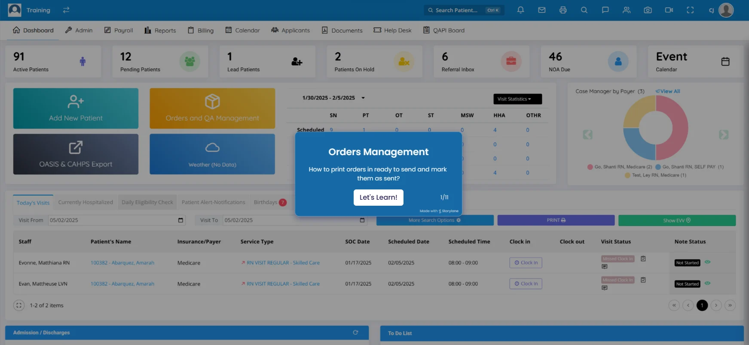The height and width of the screenshot is (345, 749).
Task: Switch to Birthdays tab
Action: coord(270,202)
